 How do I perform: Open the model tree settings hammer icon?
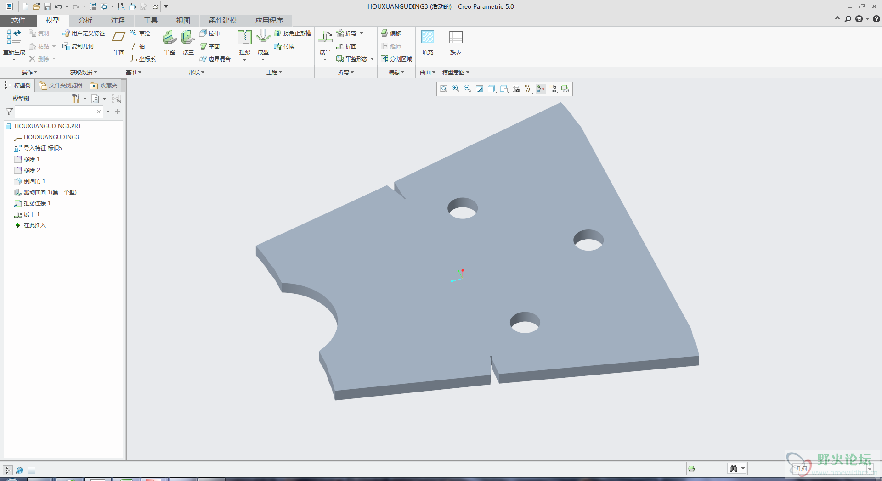tap(76, 99)
